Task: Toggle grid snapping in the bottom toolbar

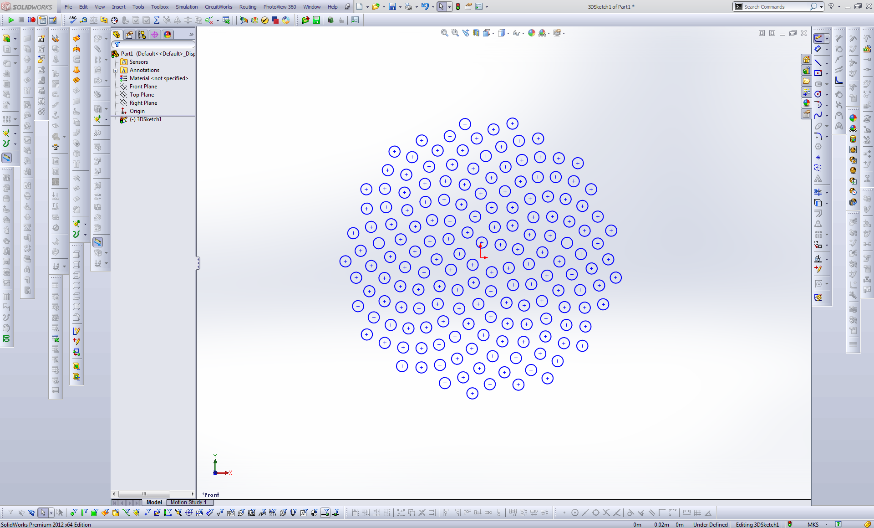Action: [697, 513]
